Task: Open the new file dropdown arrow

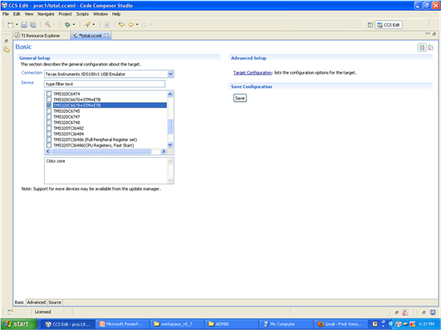Action: coord(17,25)
